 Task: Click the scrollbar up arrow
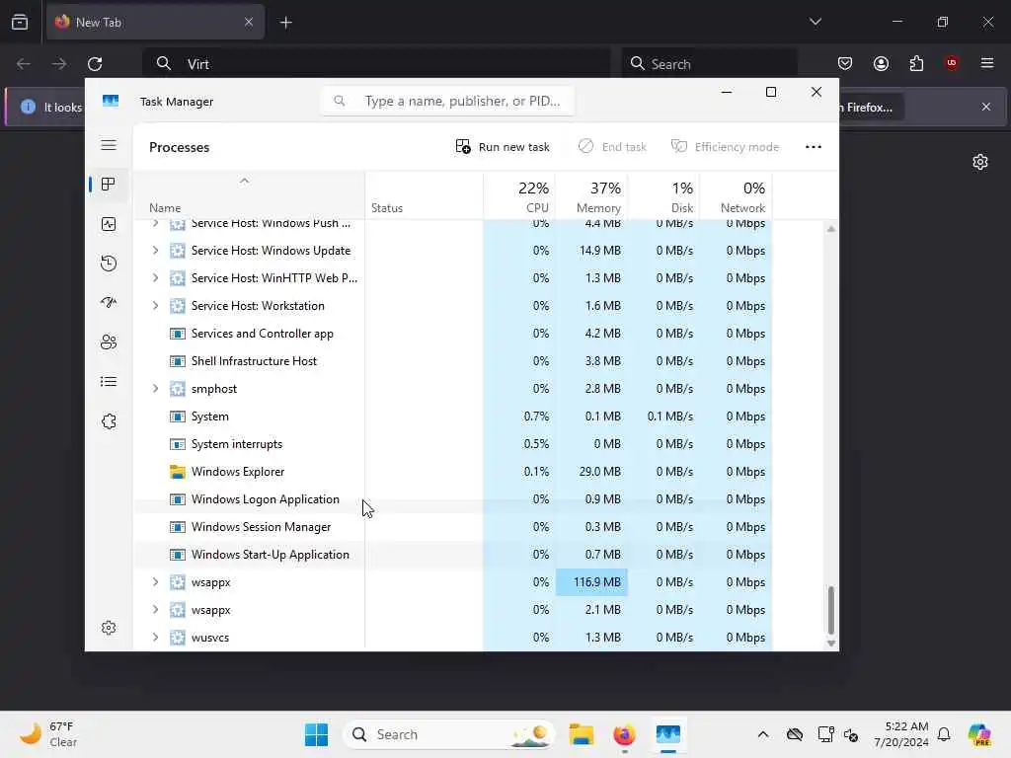[830, 229]
